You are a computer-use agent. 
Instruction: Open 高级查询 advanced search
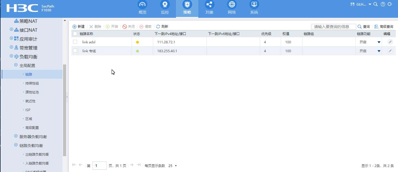pos(384,27)
